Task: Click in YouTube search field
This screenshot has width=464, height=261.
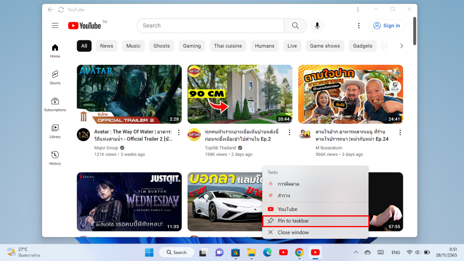Action: pos(210,25)
